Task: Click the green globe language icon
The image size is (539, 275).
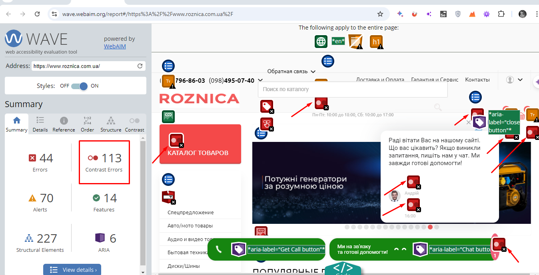Action: point(321,42)
